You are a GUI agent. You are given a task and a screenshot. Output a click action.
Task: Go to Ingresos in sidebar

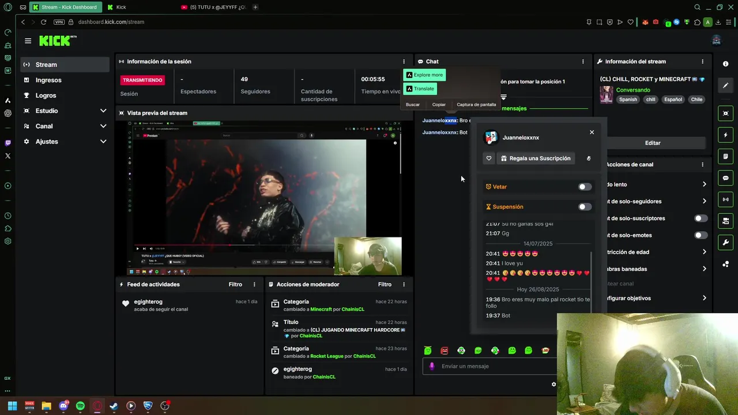[x=65, y=80]
